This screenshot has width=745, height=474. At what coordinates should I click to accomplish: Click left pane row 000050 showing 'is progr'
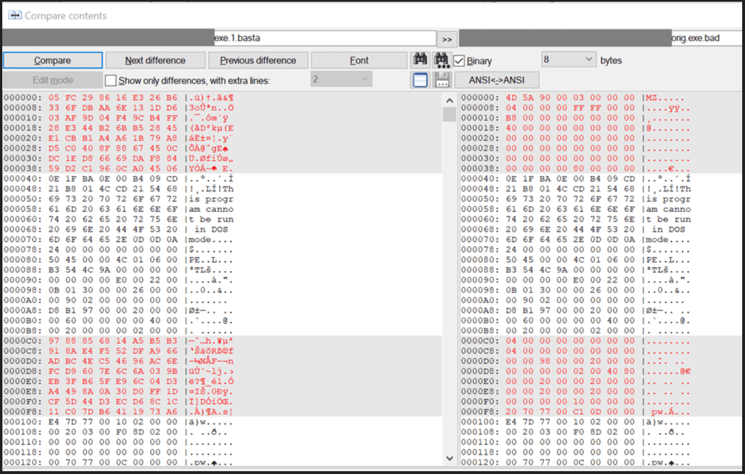click(119, 199)
